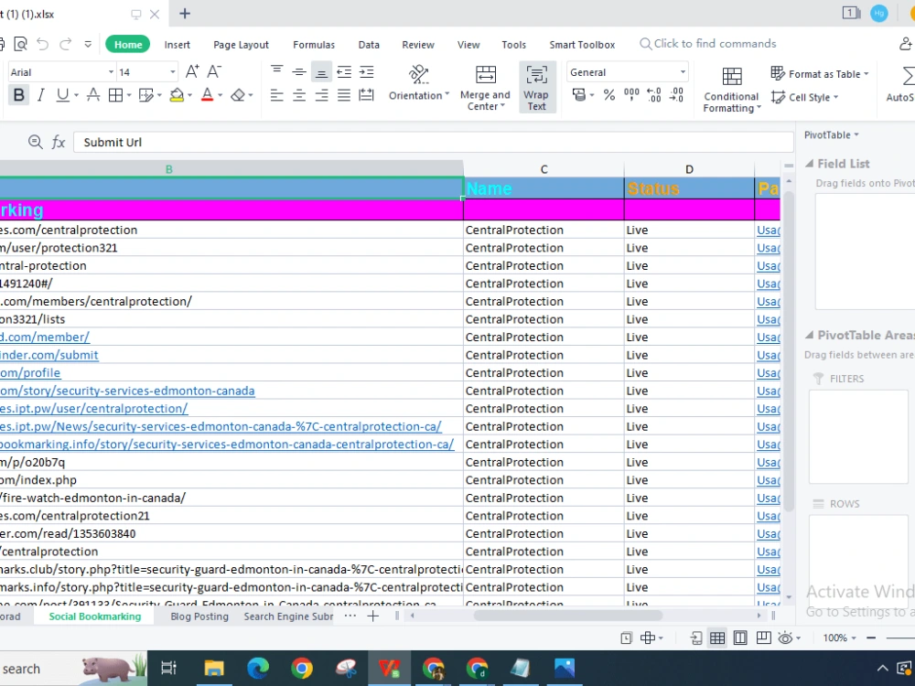Toggle Bold formatting

pyautogui.click(x=18, y=95)
